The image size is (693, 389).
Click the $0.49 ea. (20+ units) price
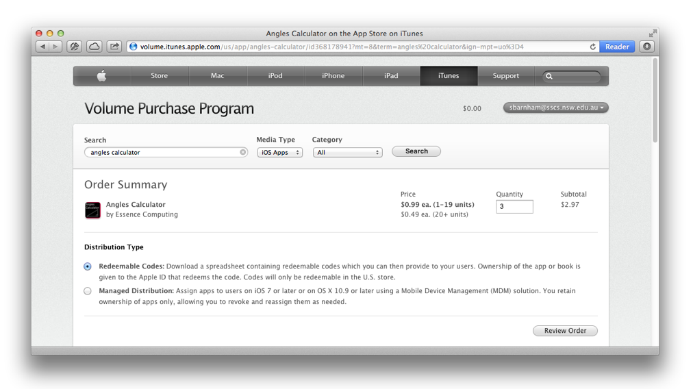click(x=434, y=214)
